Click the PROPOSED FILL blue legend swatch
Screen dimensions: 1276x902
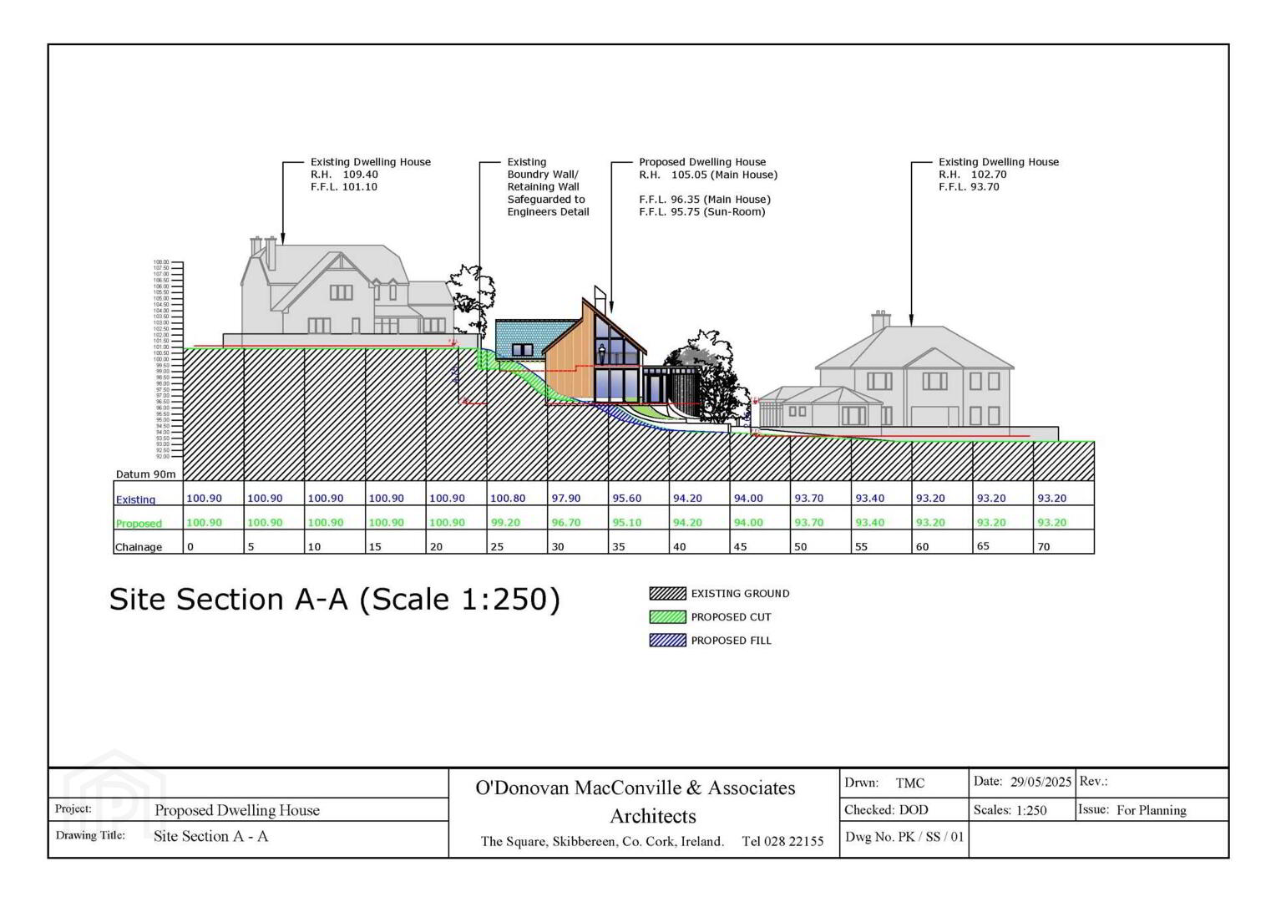pyautogui.click(x=667, y=641)
